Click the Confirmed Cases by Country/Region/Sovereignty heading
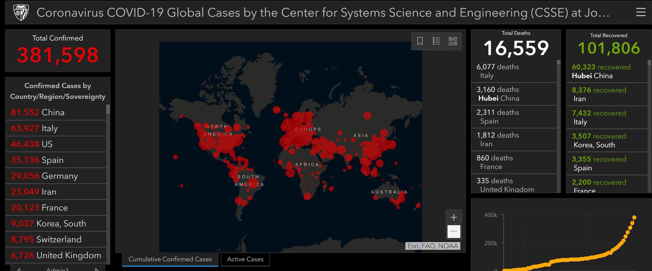Image resolution: width=652 pixels, height=271 pixels. (58, 91)
